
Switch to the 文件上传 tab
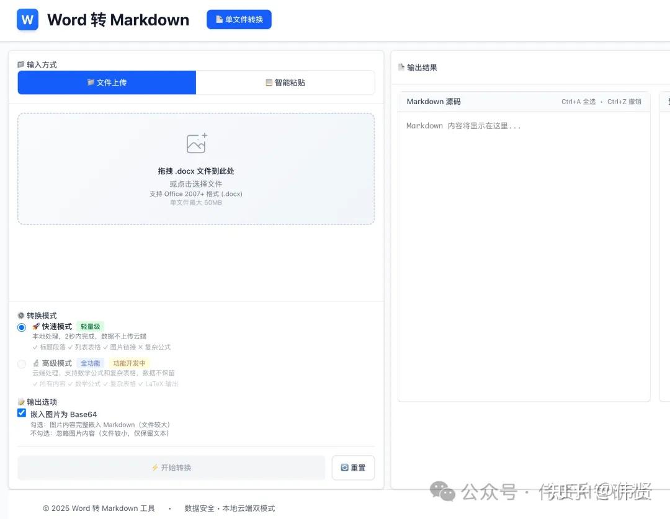tap(106, 82)
